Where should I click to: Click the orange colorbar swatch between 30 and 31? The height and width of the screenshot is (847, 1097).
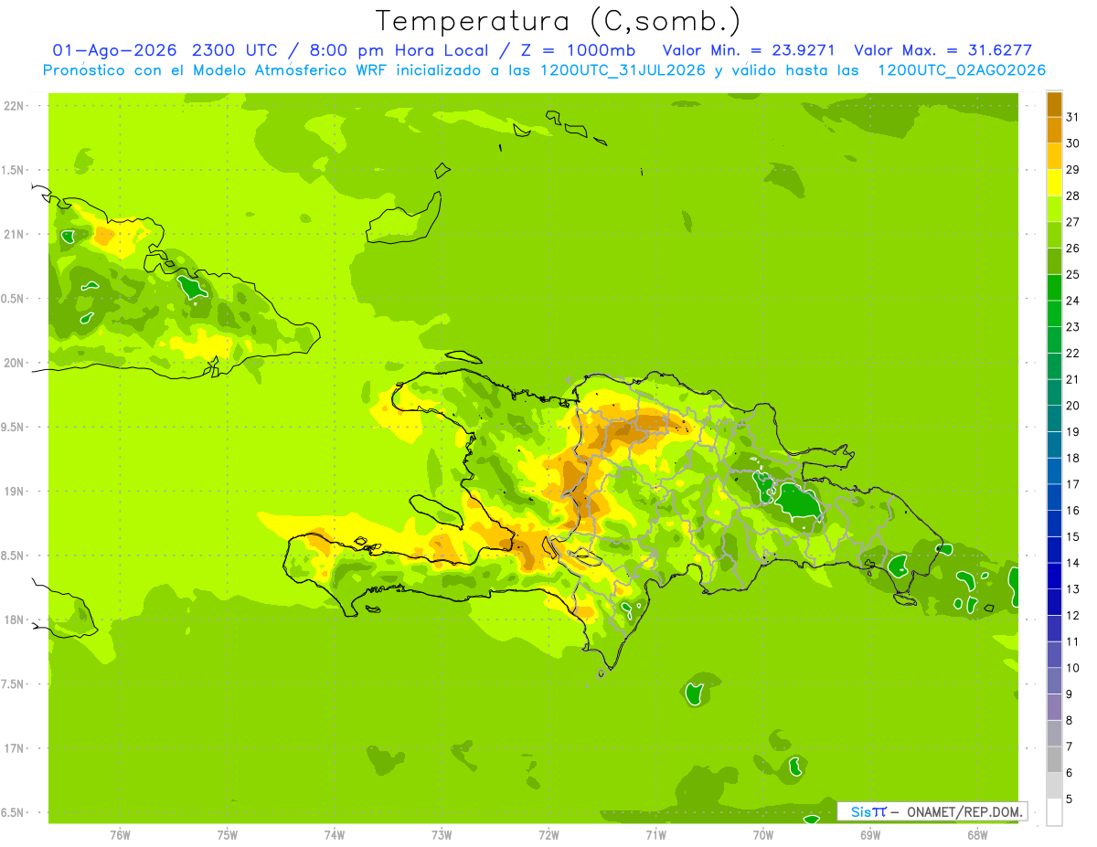click(x=1054, y=130)
